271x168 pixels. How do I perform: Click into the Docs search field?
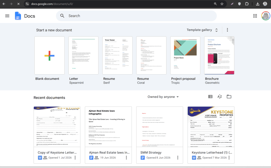point(136,16)
